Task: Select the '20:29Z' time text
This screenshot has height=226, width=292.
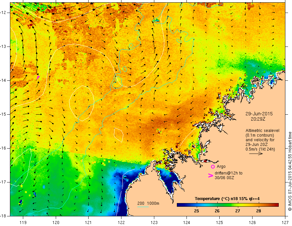Action: pos(258,119)
